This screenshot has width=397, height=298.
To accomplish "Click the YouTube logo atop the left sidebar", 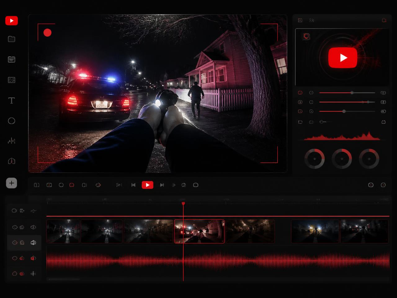I will pos(11,21).
